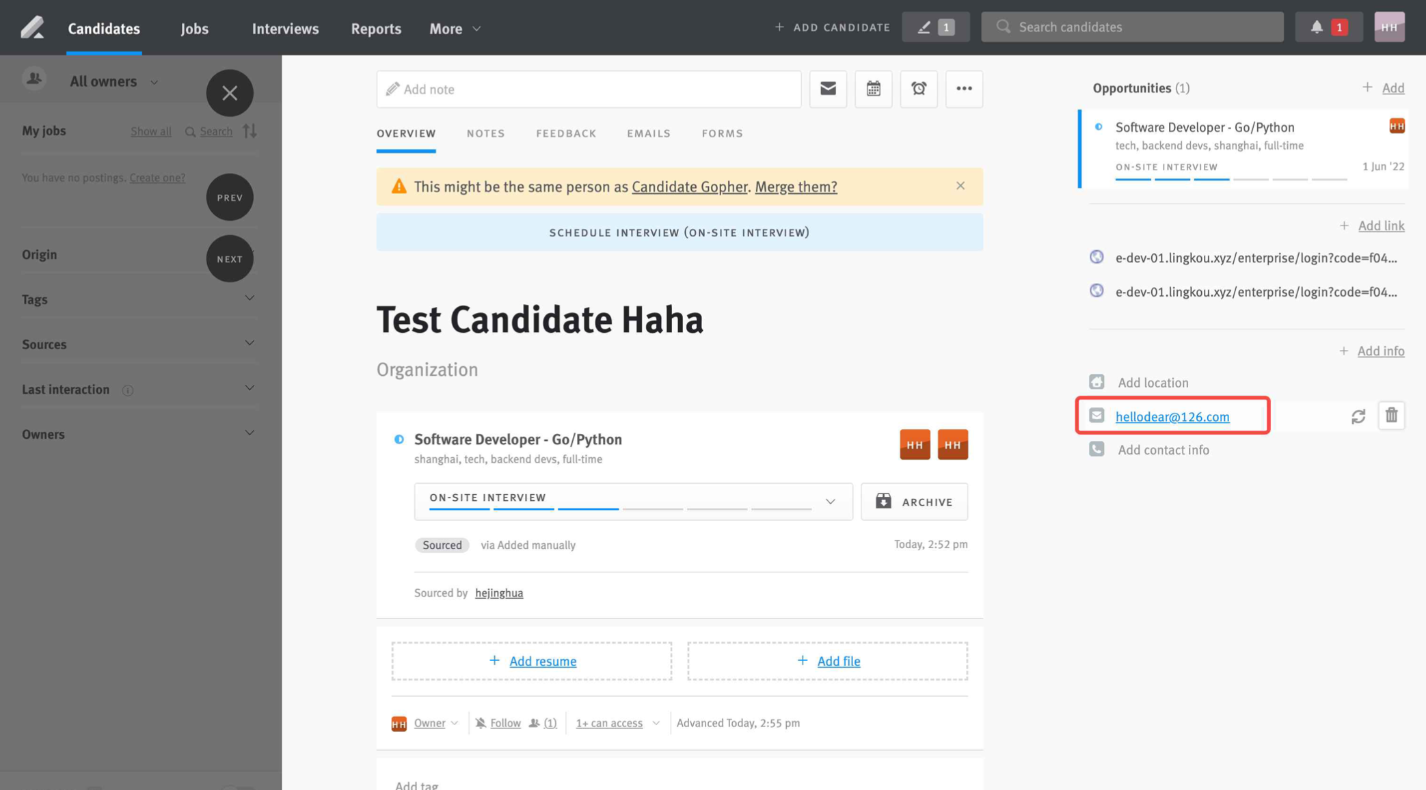Switch to the Feedback tab
Image resolution: width=1426 pixels, height=790 pixels.
pyautogui.click(x=566, y=134)
